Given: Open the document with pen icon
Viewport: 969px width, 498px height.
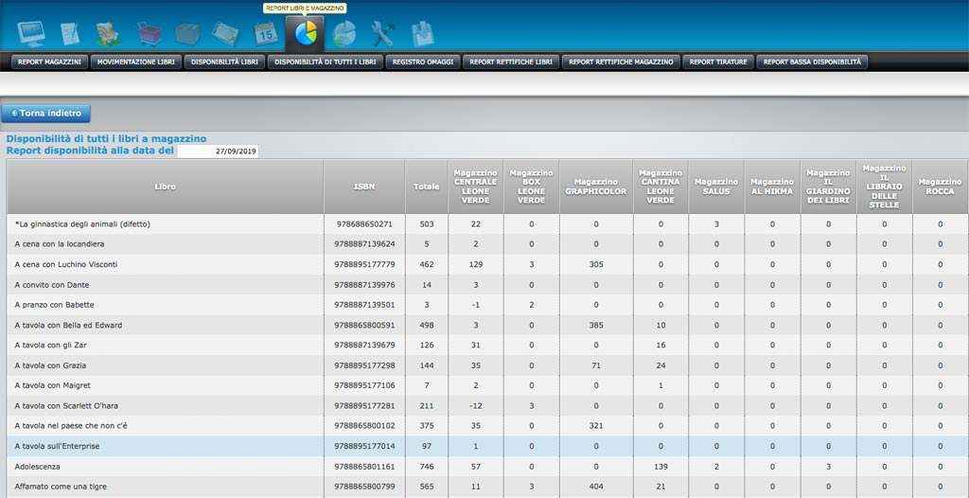Looking at the screenshot, I should (70, 33).
